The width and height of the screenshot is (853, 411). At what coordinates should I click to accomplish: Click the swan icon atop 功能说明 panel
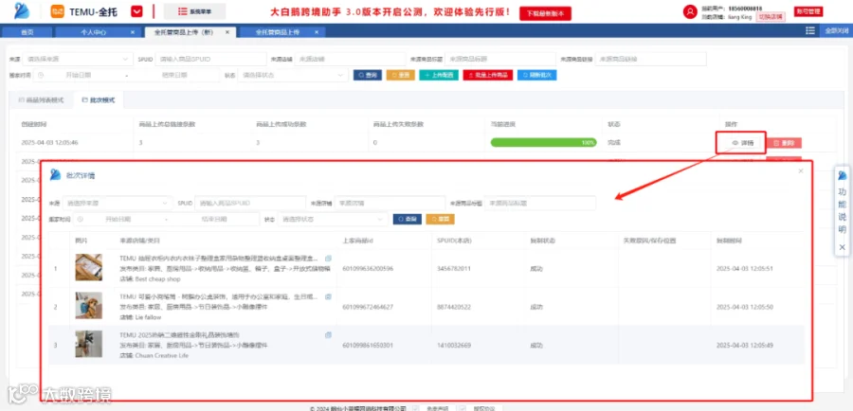coord(843,175)
